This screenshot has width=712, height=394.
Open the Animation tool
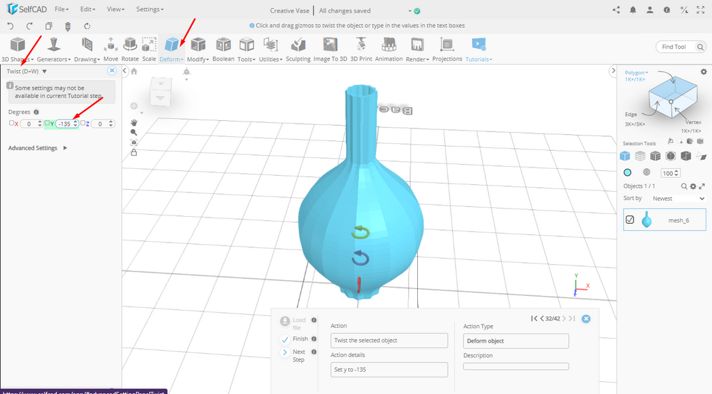(389, 49)
